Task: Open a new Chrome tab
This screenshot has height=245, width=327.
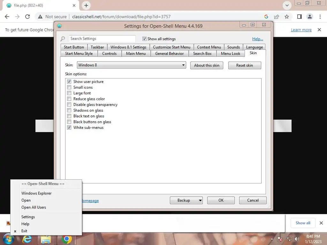Action: click(86, 5)
